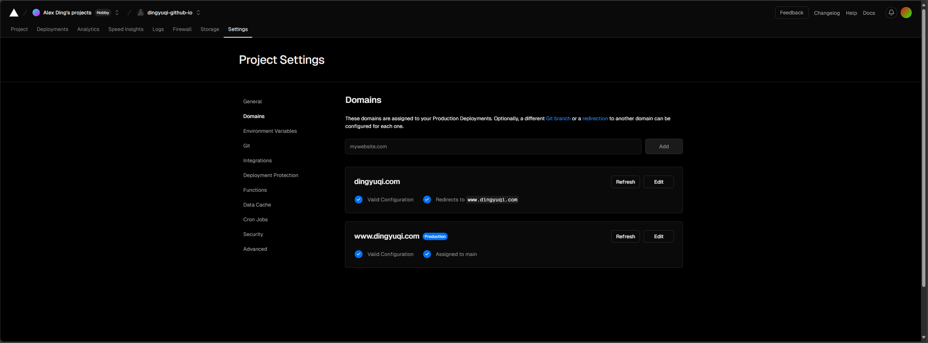The width and height of the screenshot is (928, 343).
Task: Refresh the dingyuqi.com domain
Action: coord(625,182)
